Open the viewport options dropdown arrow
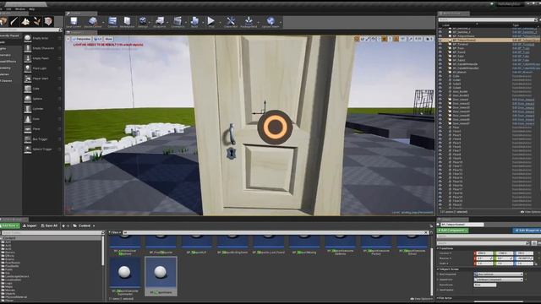 (x=68, y=39)
